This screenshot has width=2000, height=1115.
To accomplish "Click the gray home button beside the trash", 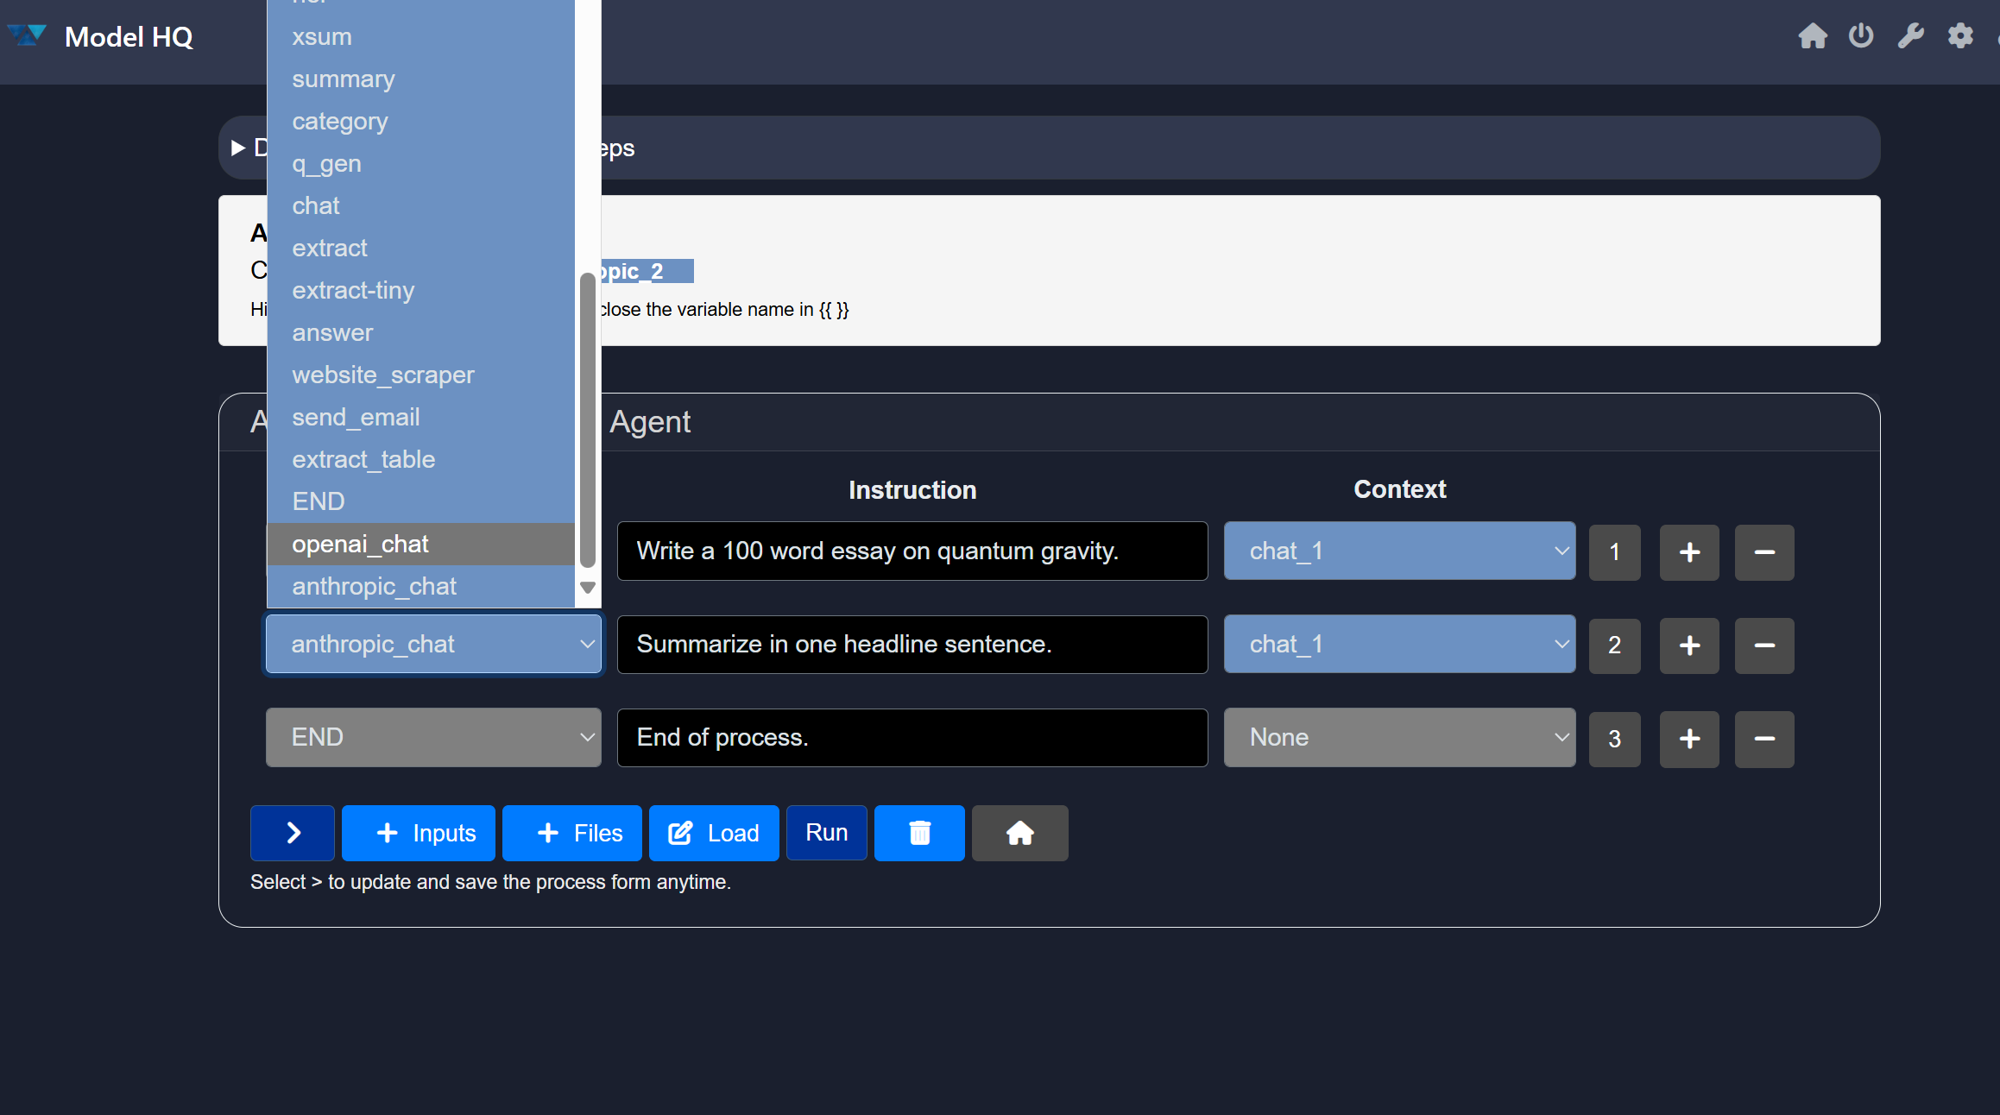I will (1019, 833).
